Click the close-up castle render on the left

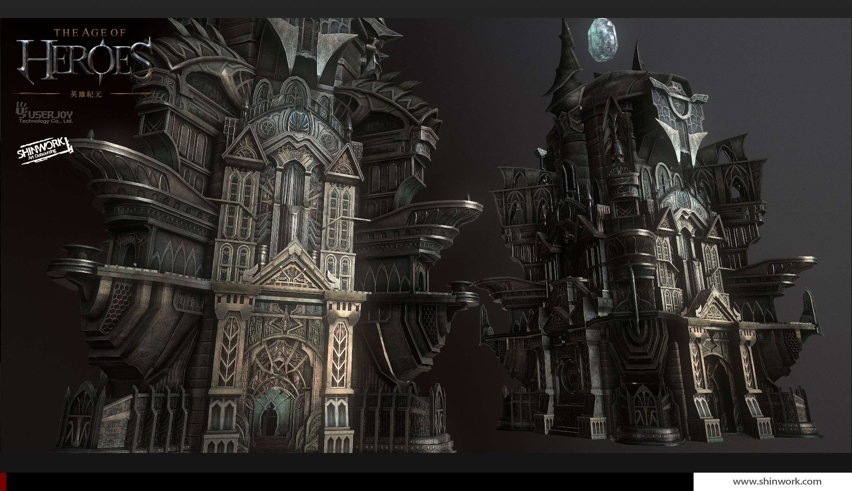coord(265,235)
